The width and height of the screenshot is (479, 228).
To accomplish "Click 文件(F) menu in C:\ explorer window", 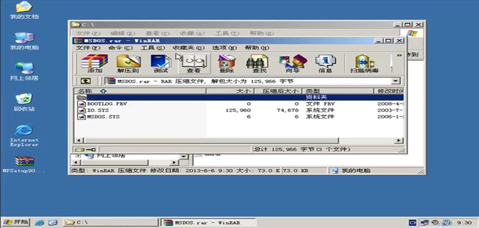I will pos(88,33).
